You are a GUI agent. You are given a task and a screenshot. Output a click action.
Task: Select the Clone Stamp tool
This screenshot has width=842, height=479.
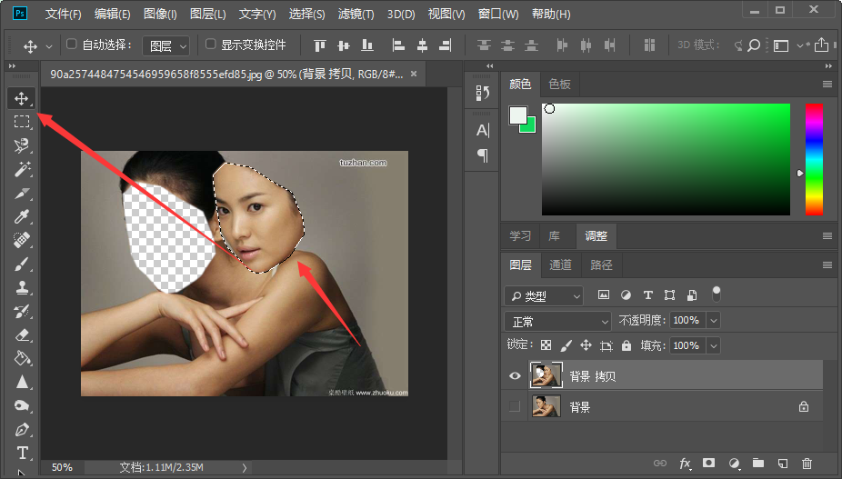22,287
